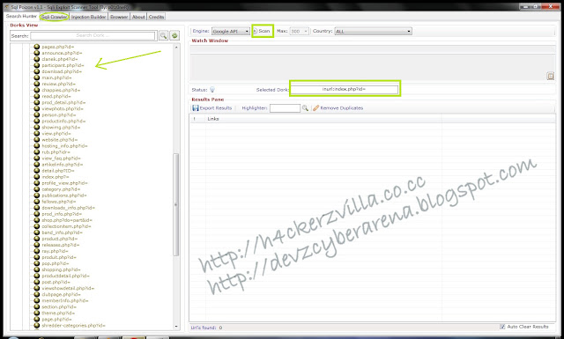Select the announce.php?id= dork
564x339 pixels.
(62, 53)
